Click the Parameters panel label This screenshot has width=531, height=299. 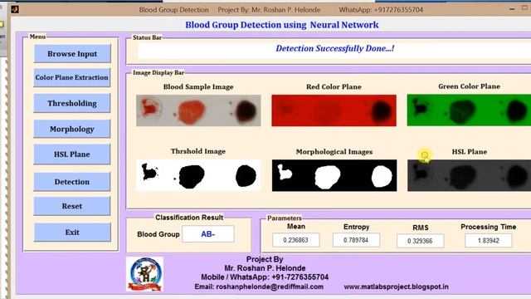coord(285,218)
